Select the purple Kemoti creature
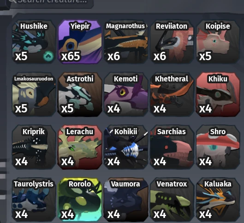This screenshot has height=223, width=244. (126, 94)
